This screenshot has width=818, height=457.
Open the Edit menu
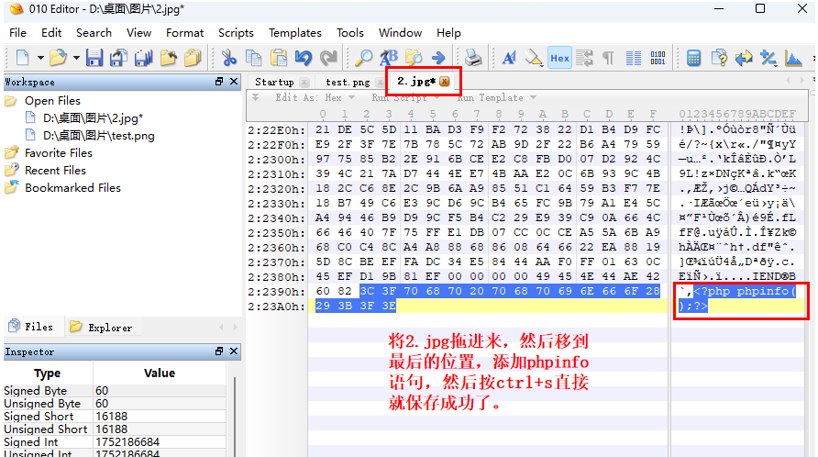click(x=51, y=33)
